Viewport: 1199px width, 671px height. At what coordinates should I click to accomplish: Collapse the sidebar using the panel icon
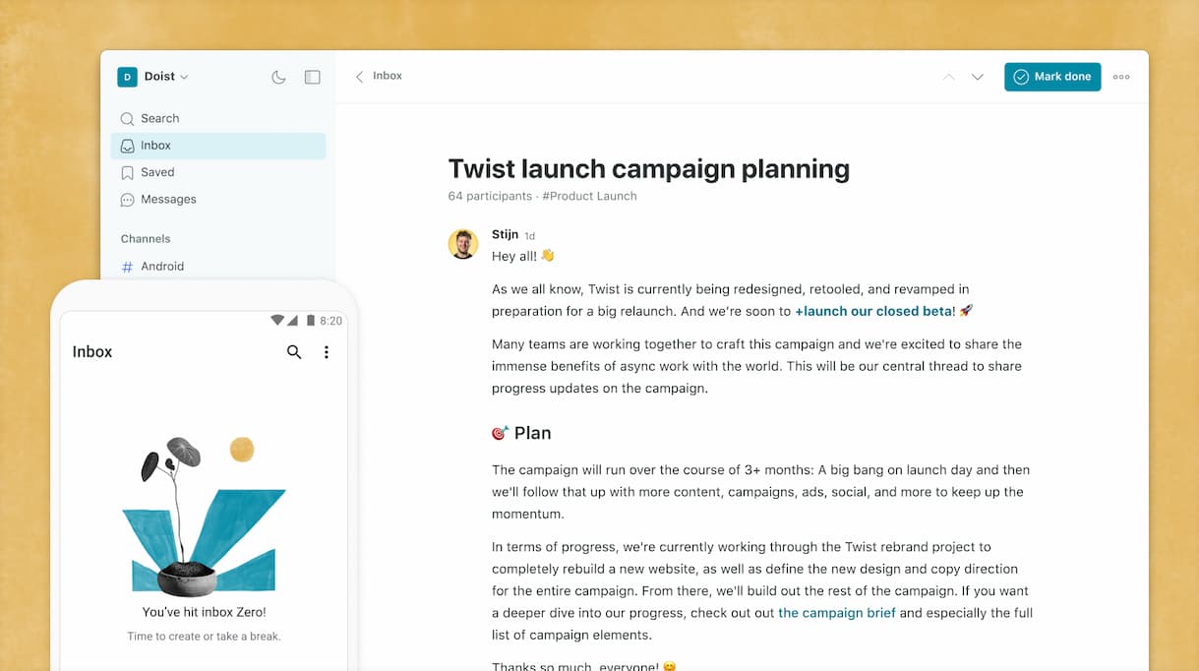pyautogui.click(x=312, y=77)
